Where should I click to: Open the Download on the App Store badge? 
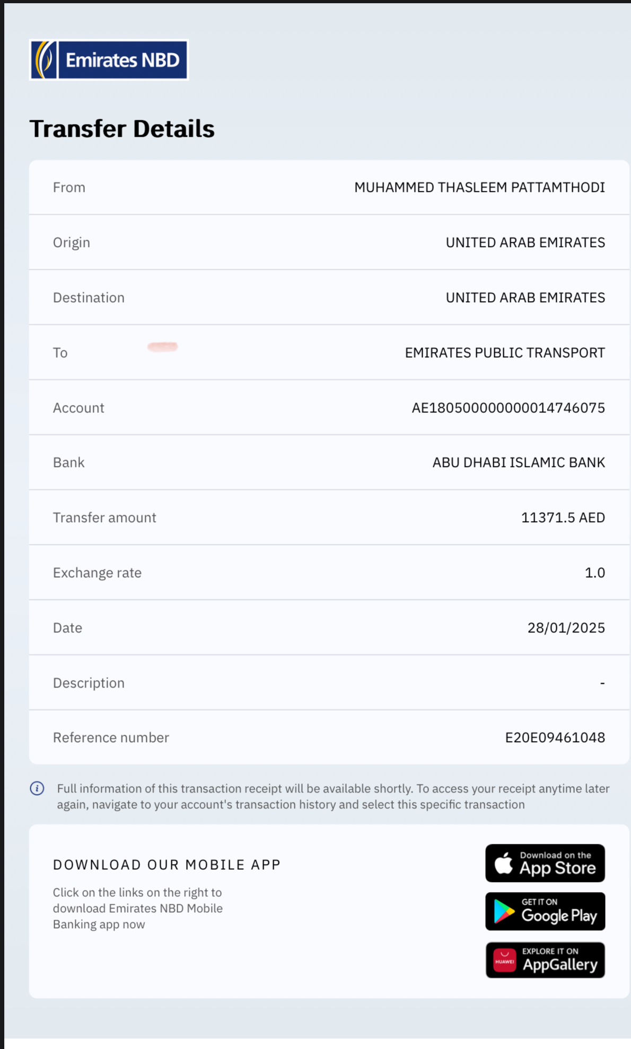point(545,863)
